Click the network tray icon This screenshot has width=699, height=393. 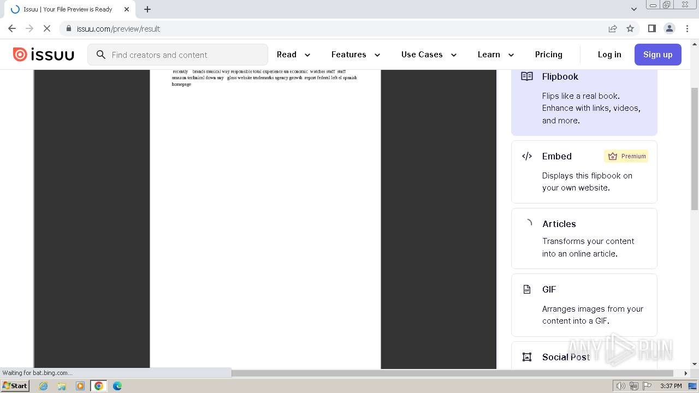pos(634,386)
